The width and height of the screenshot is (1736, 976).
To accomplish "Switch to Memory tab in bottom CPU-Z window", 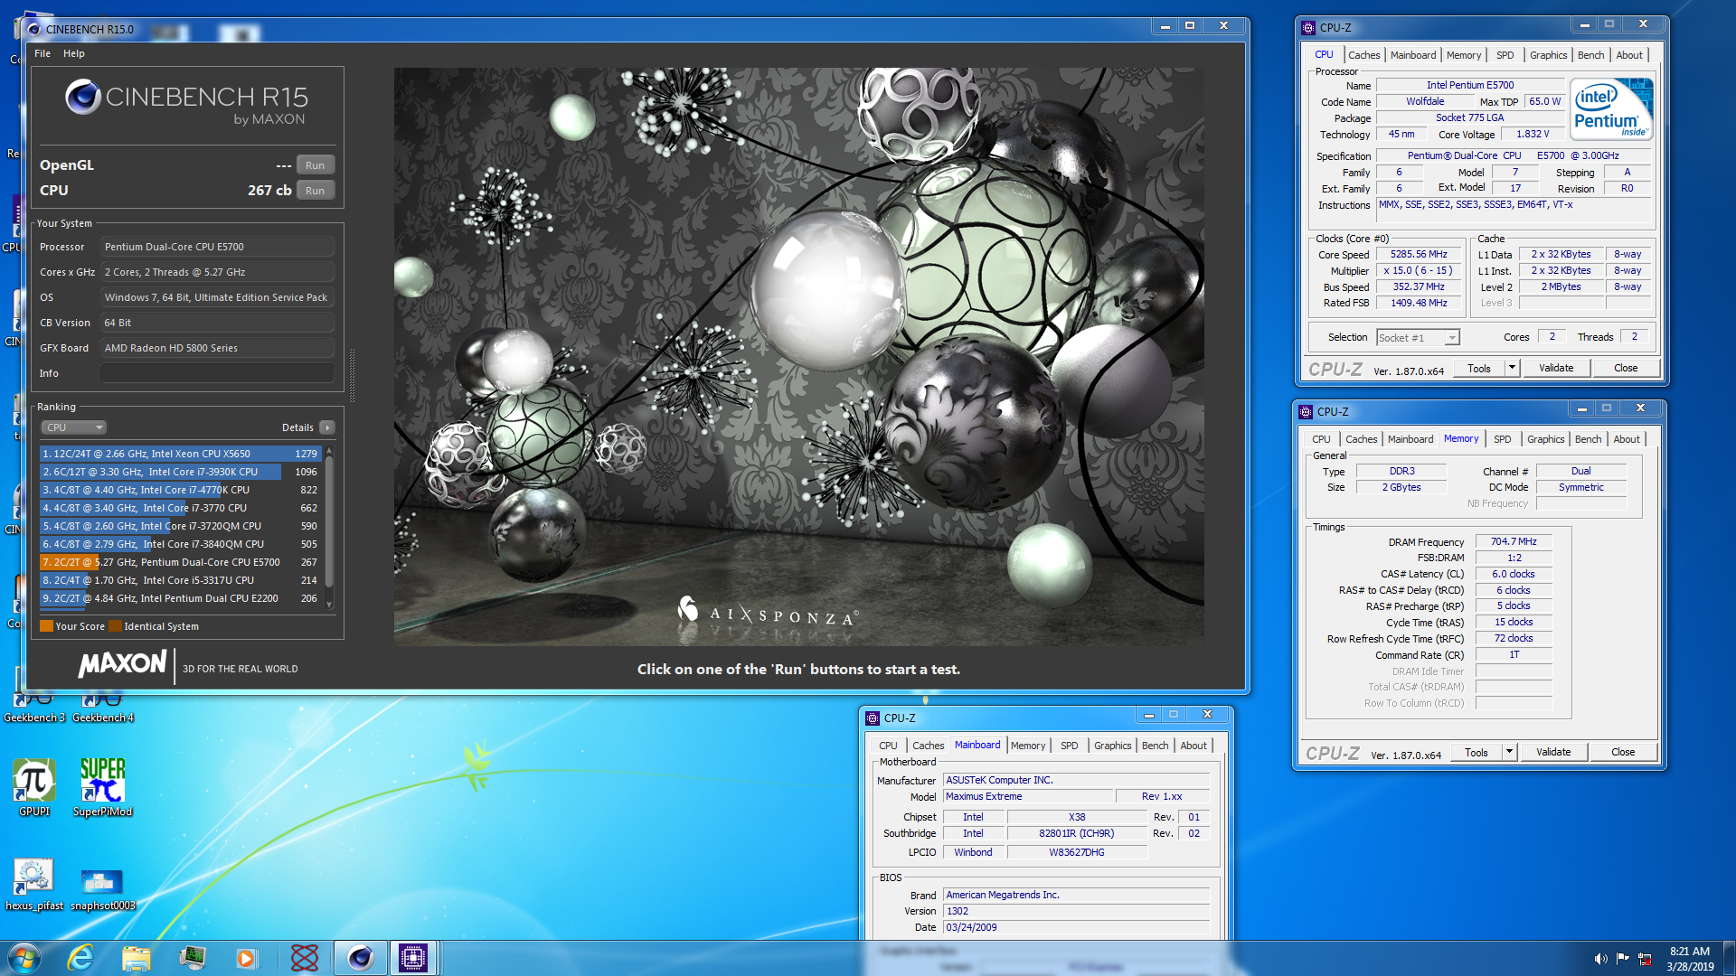I will click(1028, 746).
